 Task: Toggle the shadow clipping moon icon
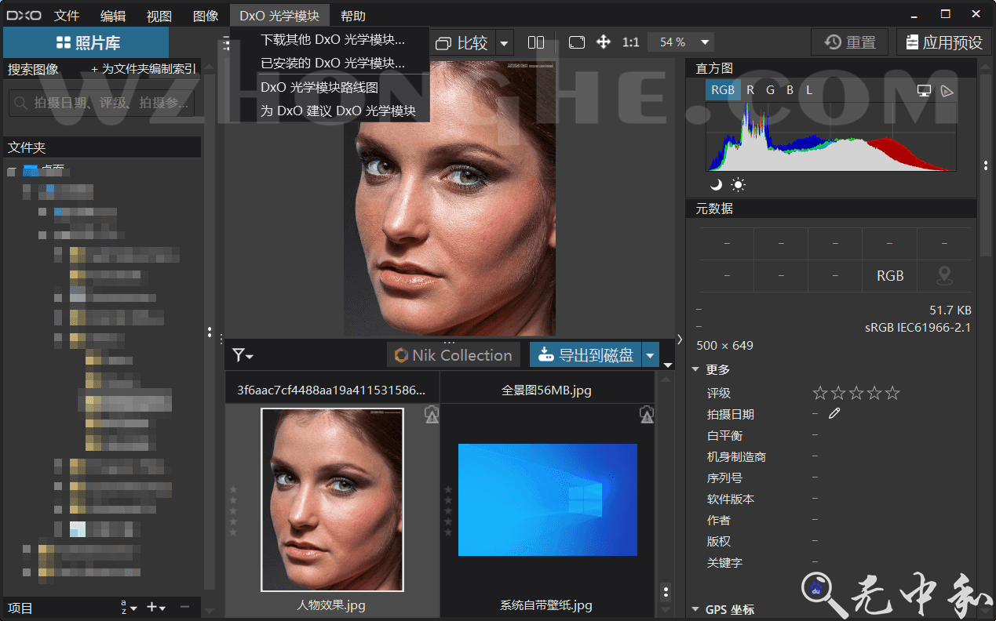(716, 185)
